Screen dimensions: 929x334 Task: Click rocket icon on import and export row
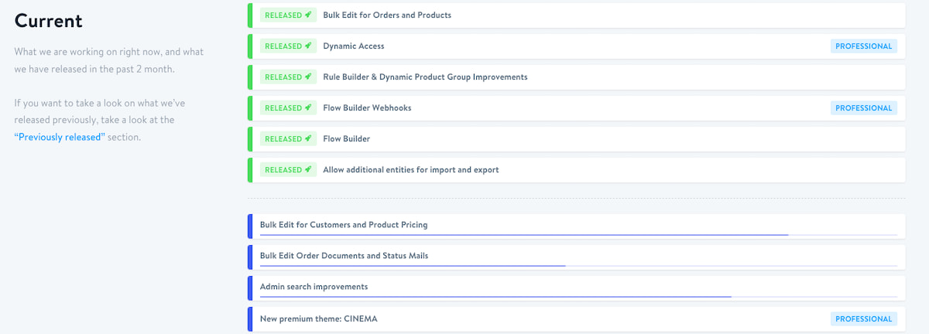pos(308,169)
